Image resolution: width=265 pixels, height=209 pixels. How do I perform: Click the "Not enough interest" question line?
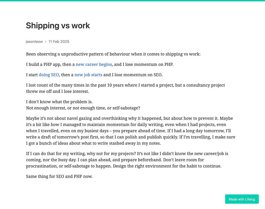pos(83,108)
